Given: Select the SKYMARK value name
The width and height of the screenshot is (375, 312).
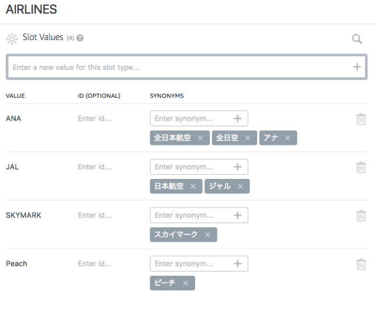Looking at the screenshot, I should 23,215.
